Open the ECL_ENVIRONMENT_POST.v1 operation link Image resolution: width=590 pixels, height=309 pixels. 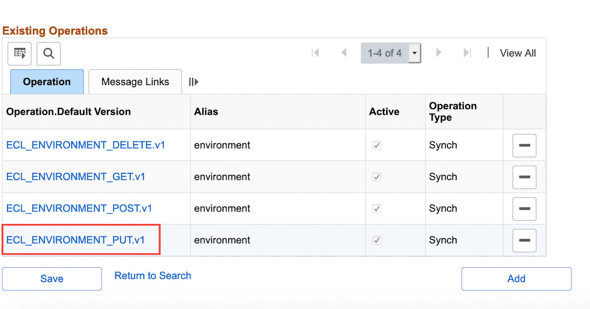(x=79, y=208)
